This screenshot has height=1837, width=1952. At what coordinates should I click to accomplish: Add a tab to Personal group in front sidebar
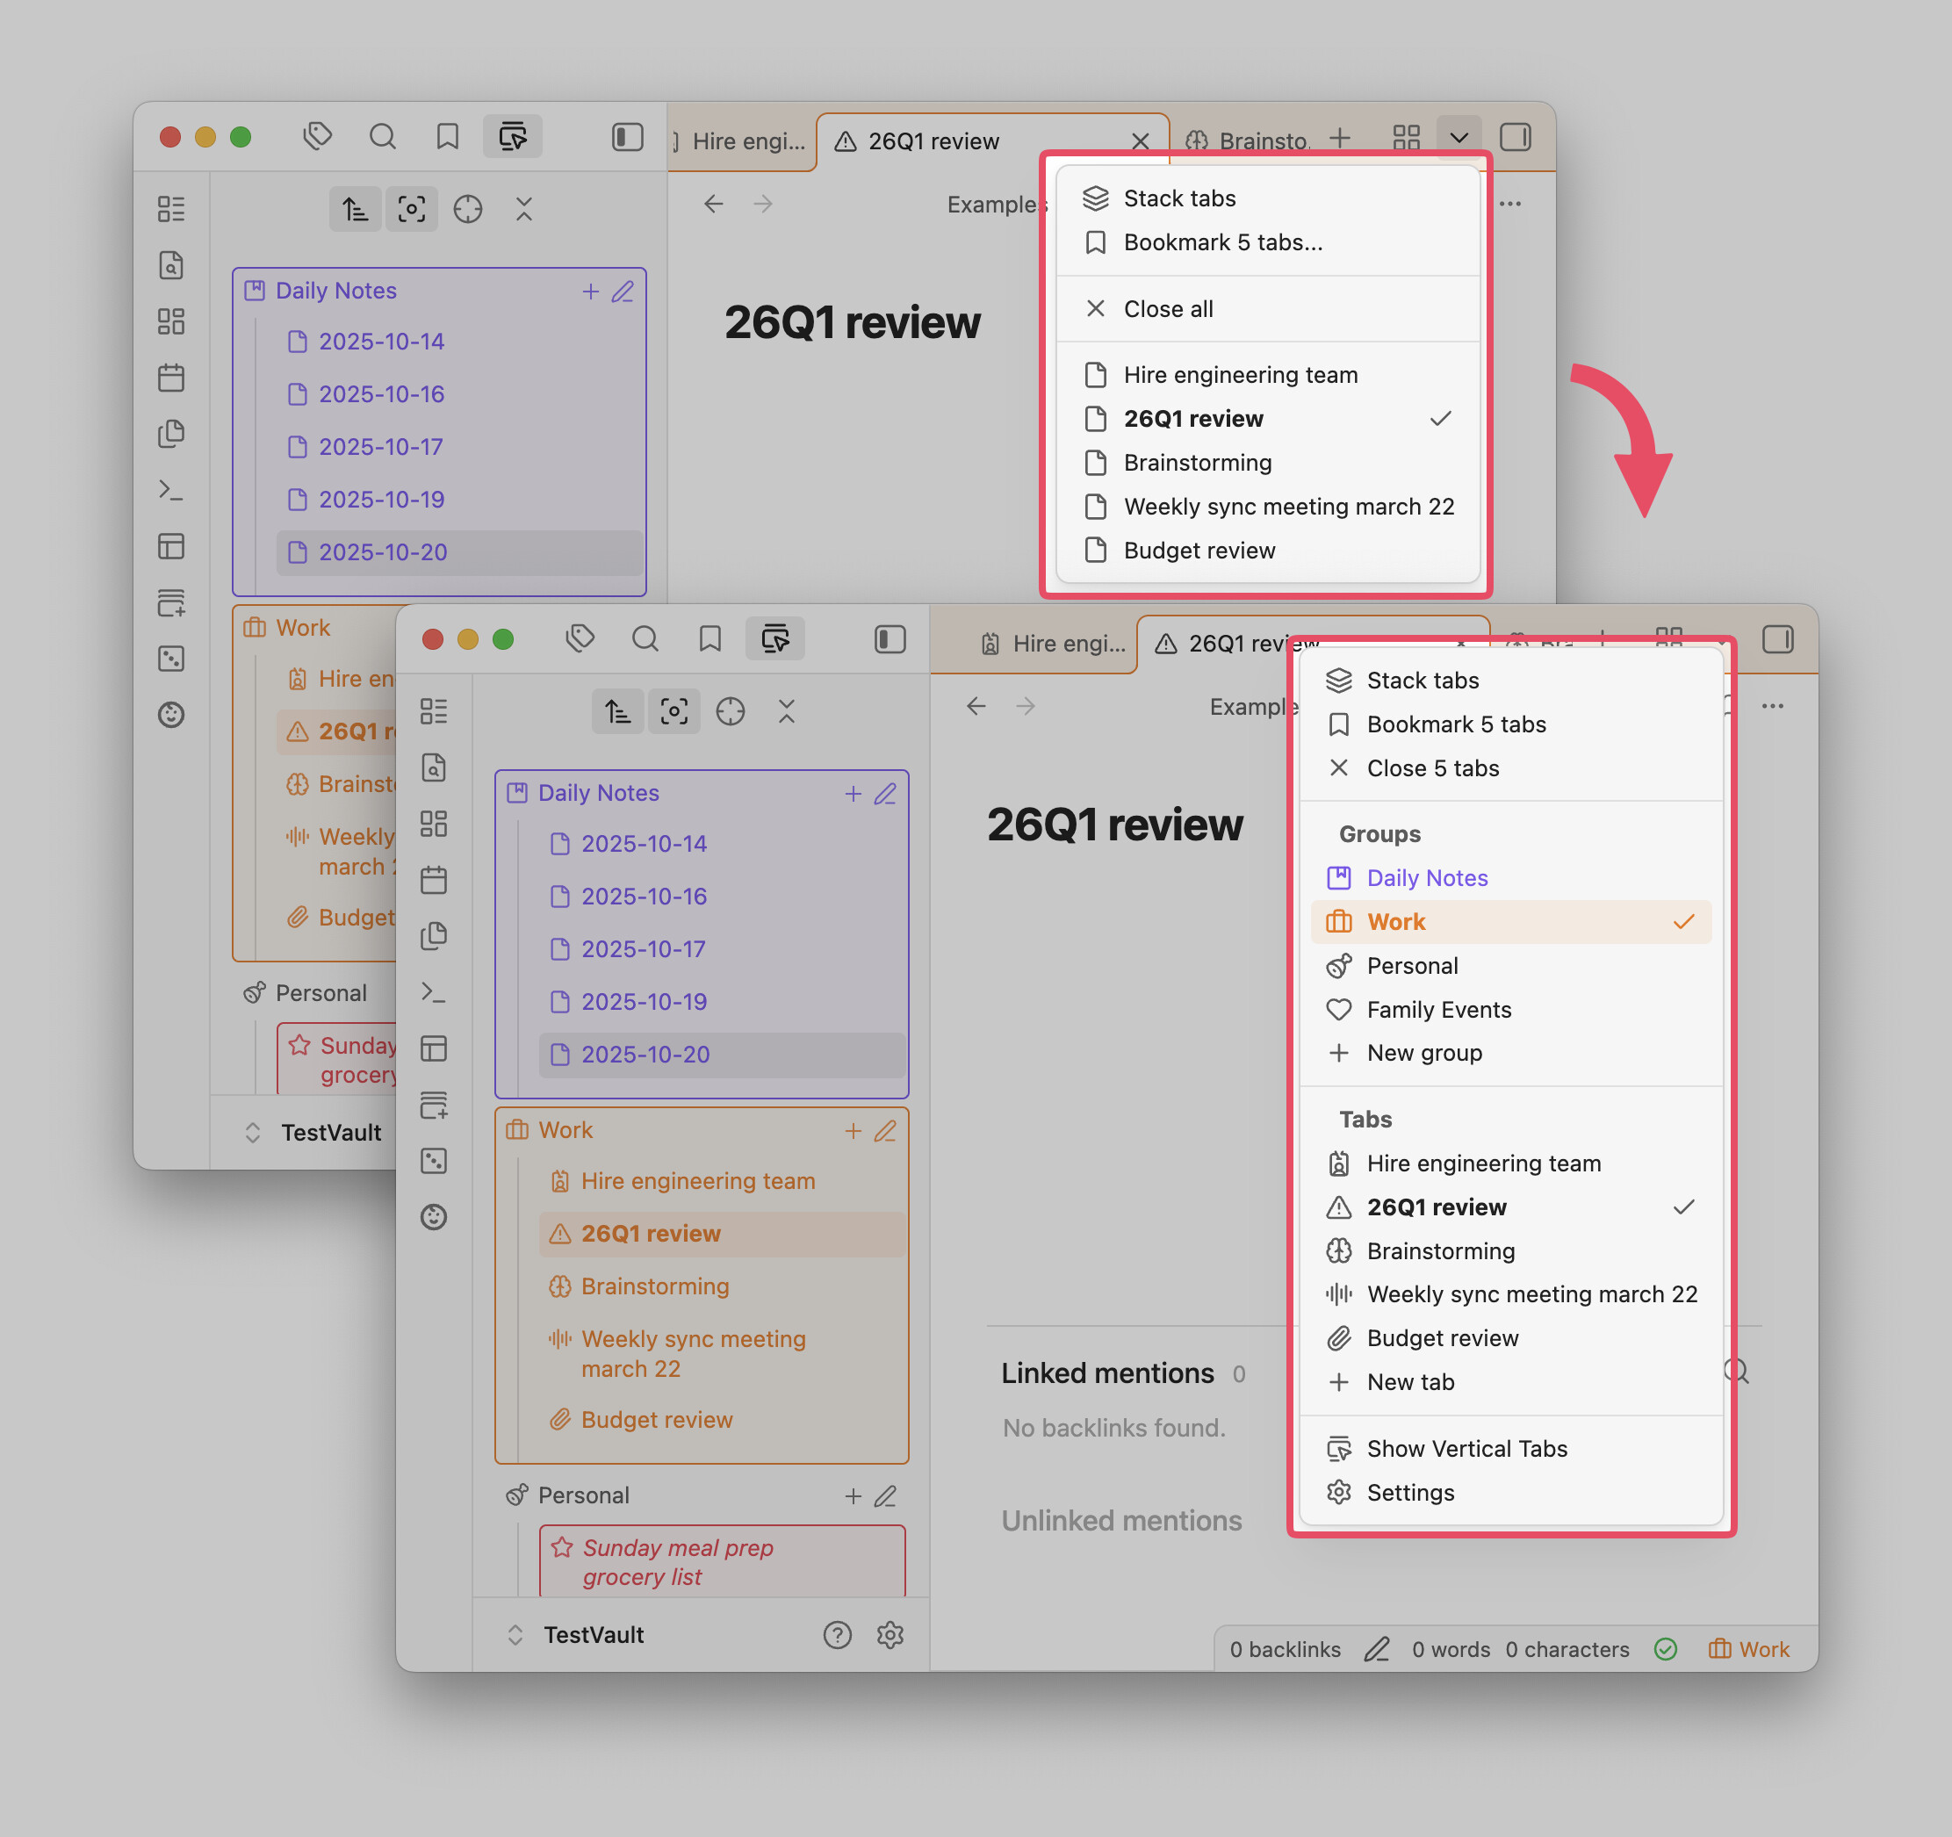point(854,1496)
